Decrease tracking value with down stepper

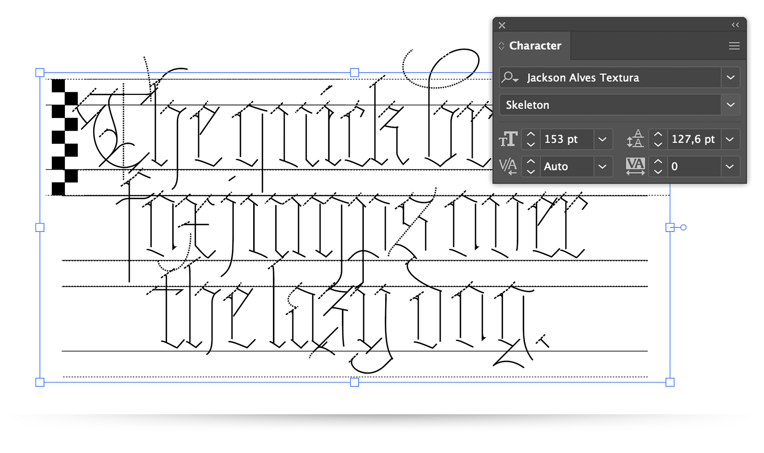click(x=658, y=171)
